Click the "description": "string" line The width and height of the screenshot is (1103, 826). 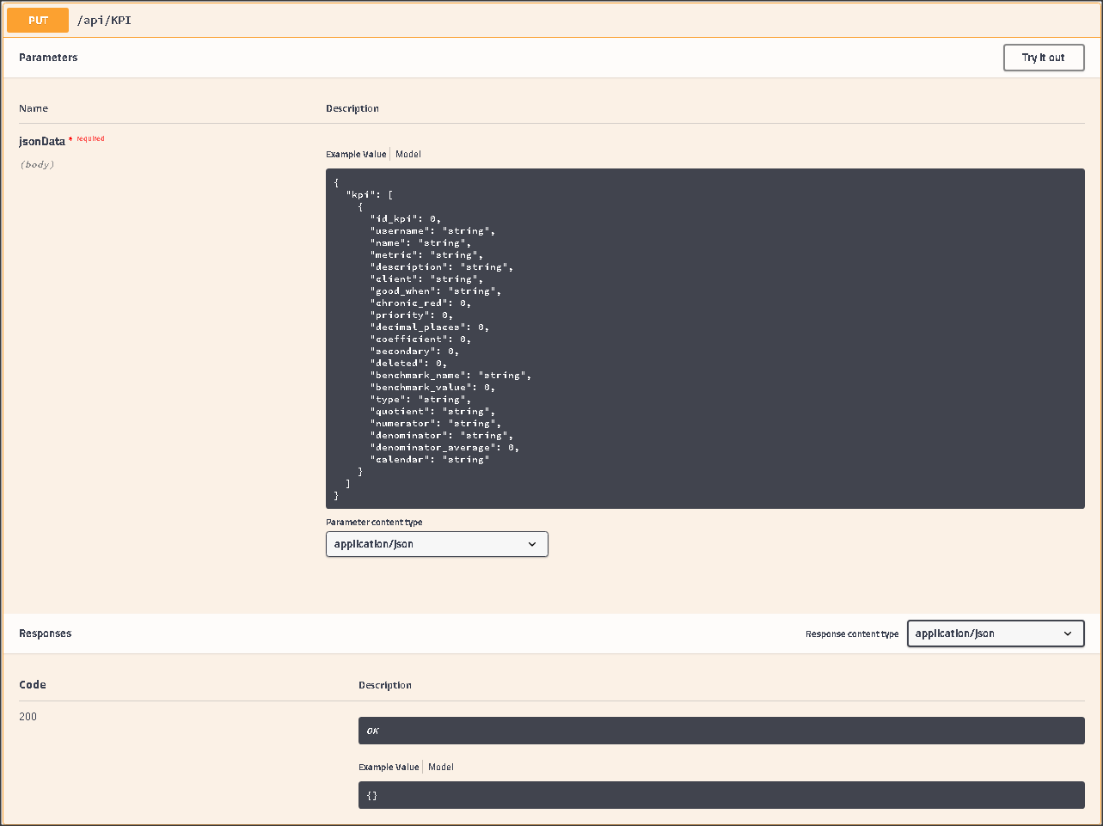pyautogui.click(x=442, y=266)
